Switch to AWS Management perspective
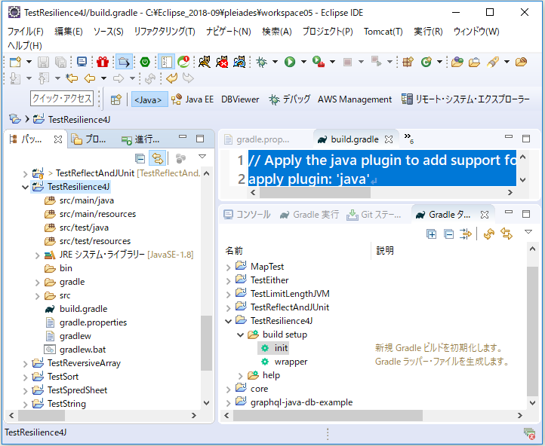The height and width of the screenshot is (446, 545). coord(355,99)
